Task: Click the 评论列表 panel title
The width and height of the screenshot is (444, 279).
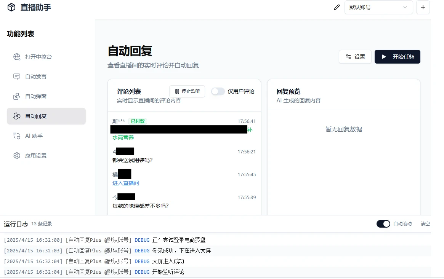Action: (129, 92)
